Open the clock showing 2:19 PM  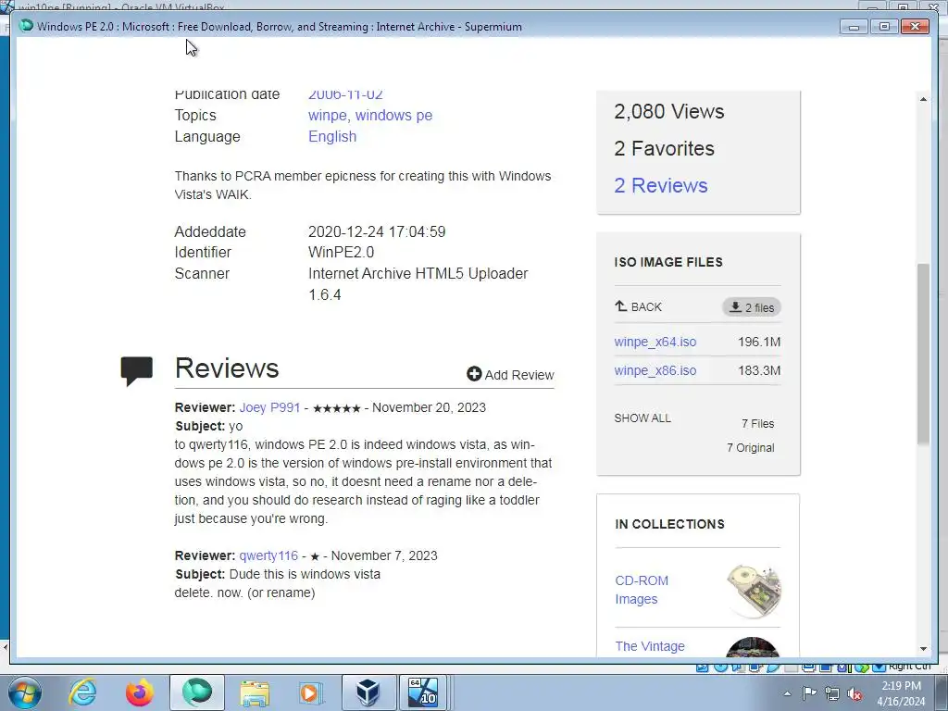[901, 692]
